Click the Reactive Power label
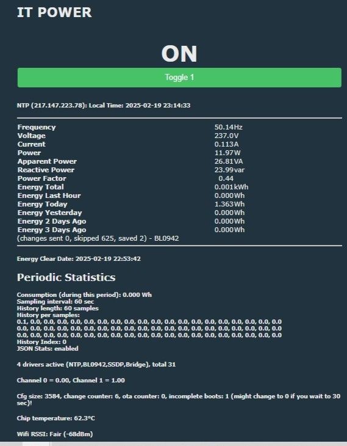Image resolution: width=347 pixels, height=446 pixels. pyautogui.click(x=46, y=170)
